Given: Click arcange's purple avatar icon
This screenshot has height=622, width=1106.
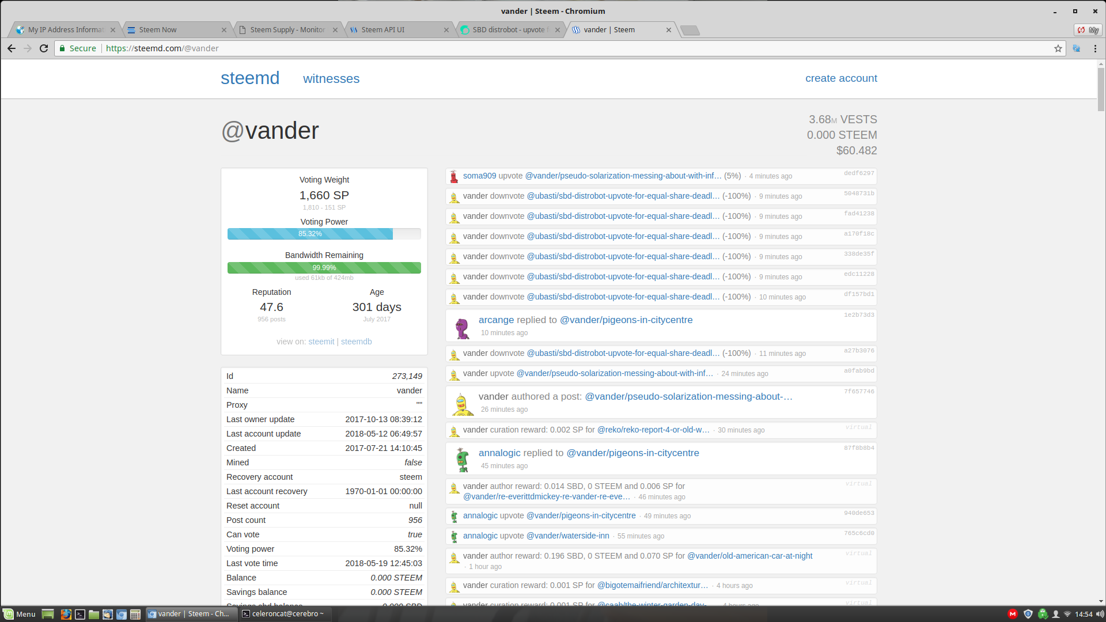Looking at the screenshot, I should coord(462,327).
